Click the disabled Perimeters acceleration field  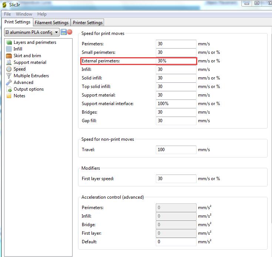[176, 208]
